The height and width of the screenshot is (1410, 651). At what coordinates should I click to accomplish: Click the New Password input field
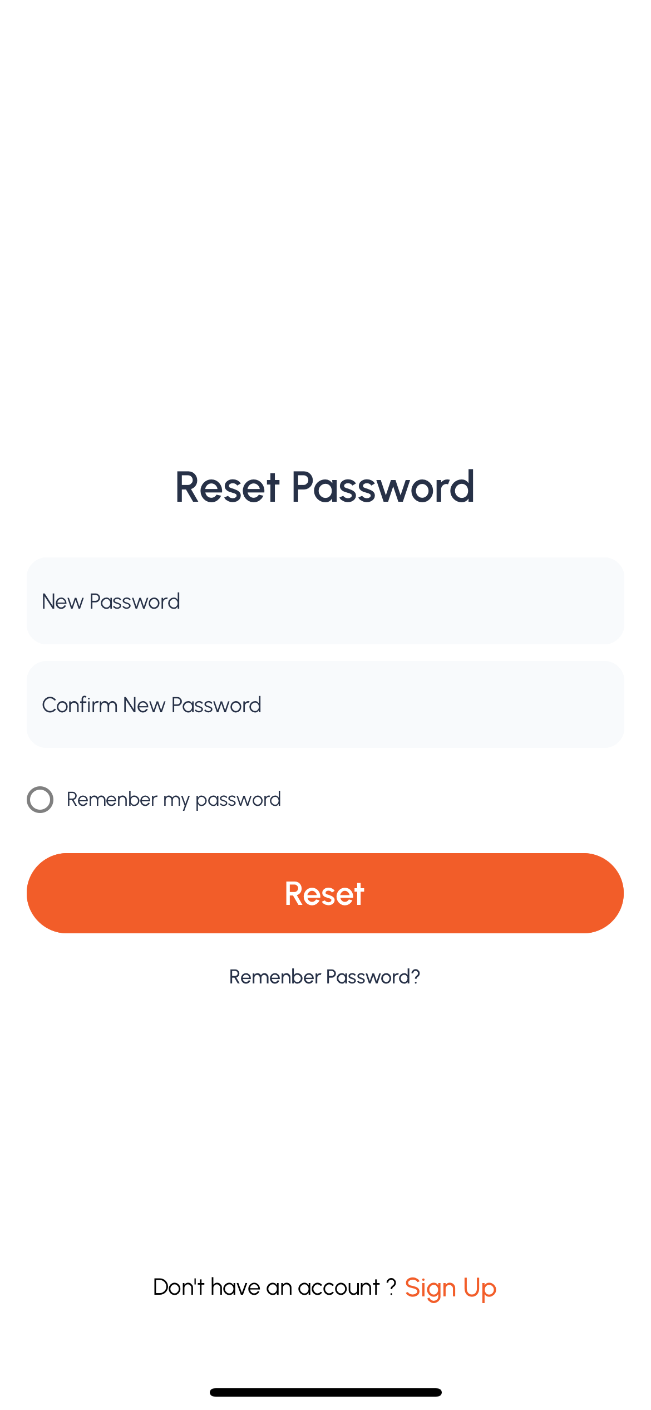325,601
